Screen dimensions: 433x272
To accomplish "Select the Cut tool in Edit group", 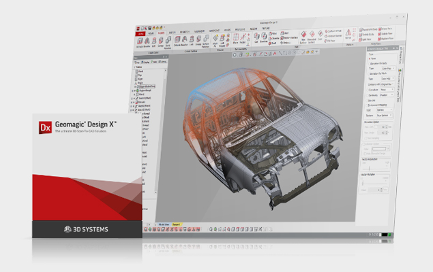I will pos(256,37).
